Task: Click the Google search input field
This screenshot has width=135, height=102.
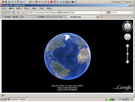Action: (121, 12)
